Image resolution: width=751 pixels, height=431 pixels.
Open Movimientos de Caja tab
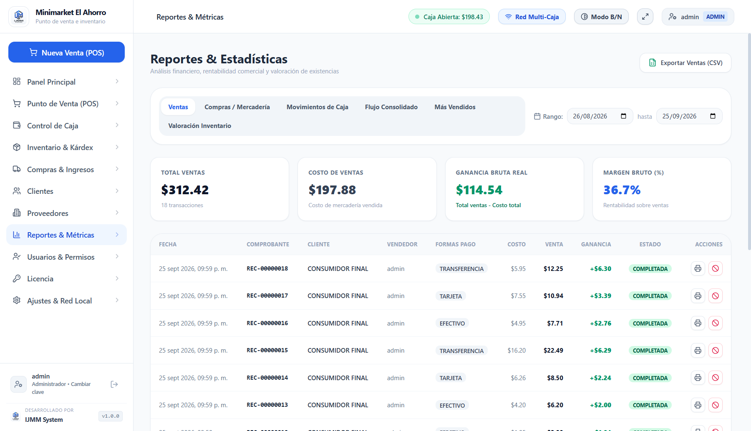317,107
